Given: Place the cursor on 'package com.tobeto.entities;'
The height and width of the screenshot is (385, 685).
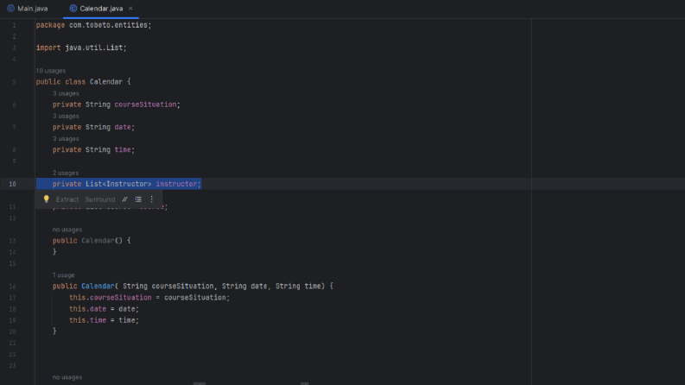Looking at the screenshot, I should click(x=93, y=25).
